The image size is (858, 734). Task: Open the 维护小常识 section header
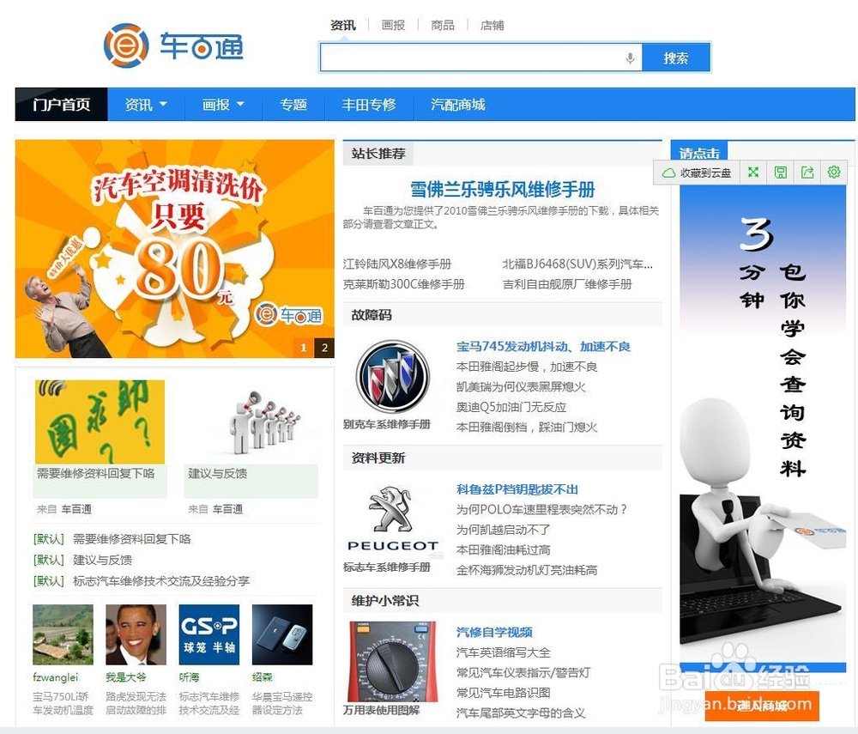[384, 600]
